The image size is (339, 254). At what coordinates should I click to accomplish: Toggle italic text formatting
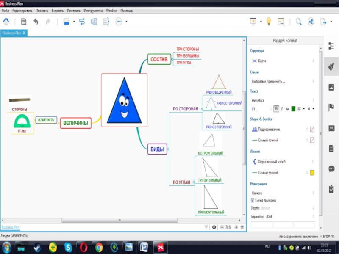[x=282, y=109]
